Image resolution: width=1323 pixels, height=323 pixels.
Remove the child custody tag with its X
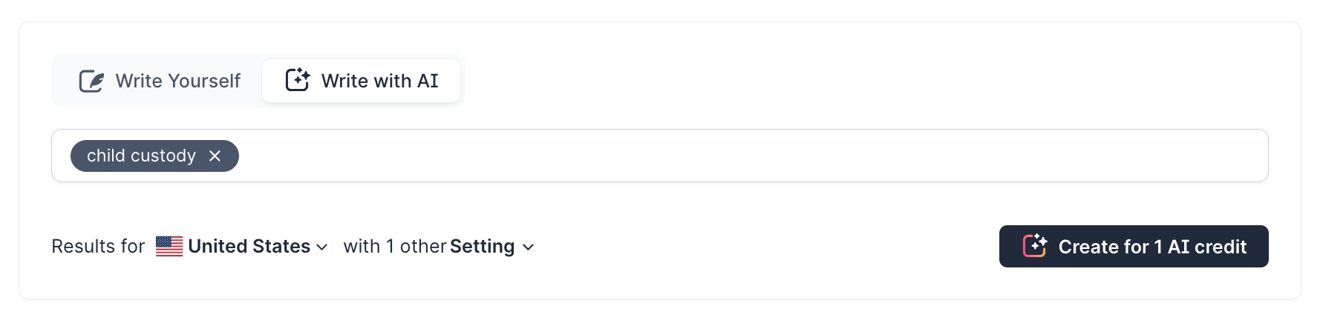215,156
